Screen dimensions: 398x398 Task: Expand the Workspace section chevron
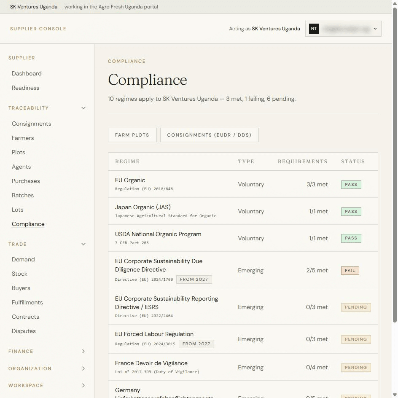(83, 385)
